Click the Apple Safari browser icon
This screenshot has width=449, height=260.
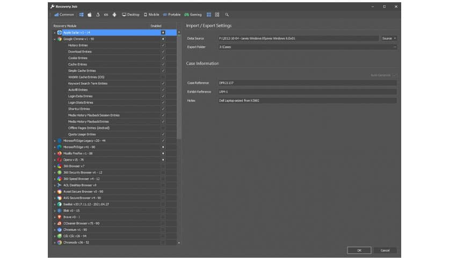(60, 33)
